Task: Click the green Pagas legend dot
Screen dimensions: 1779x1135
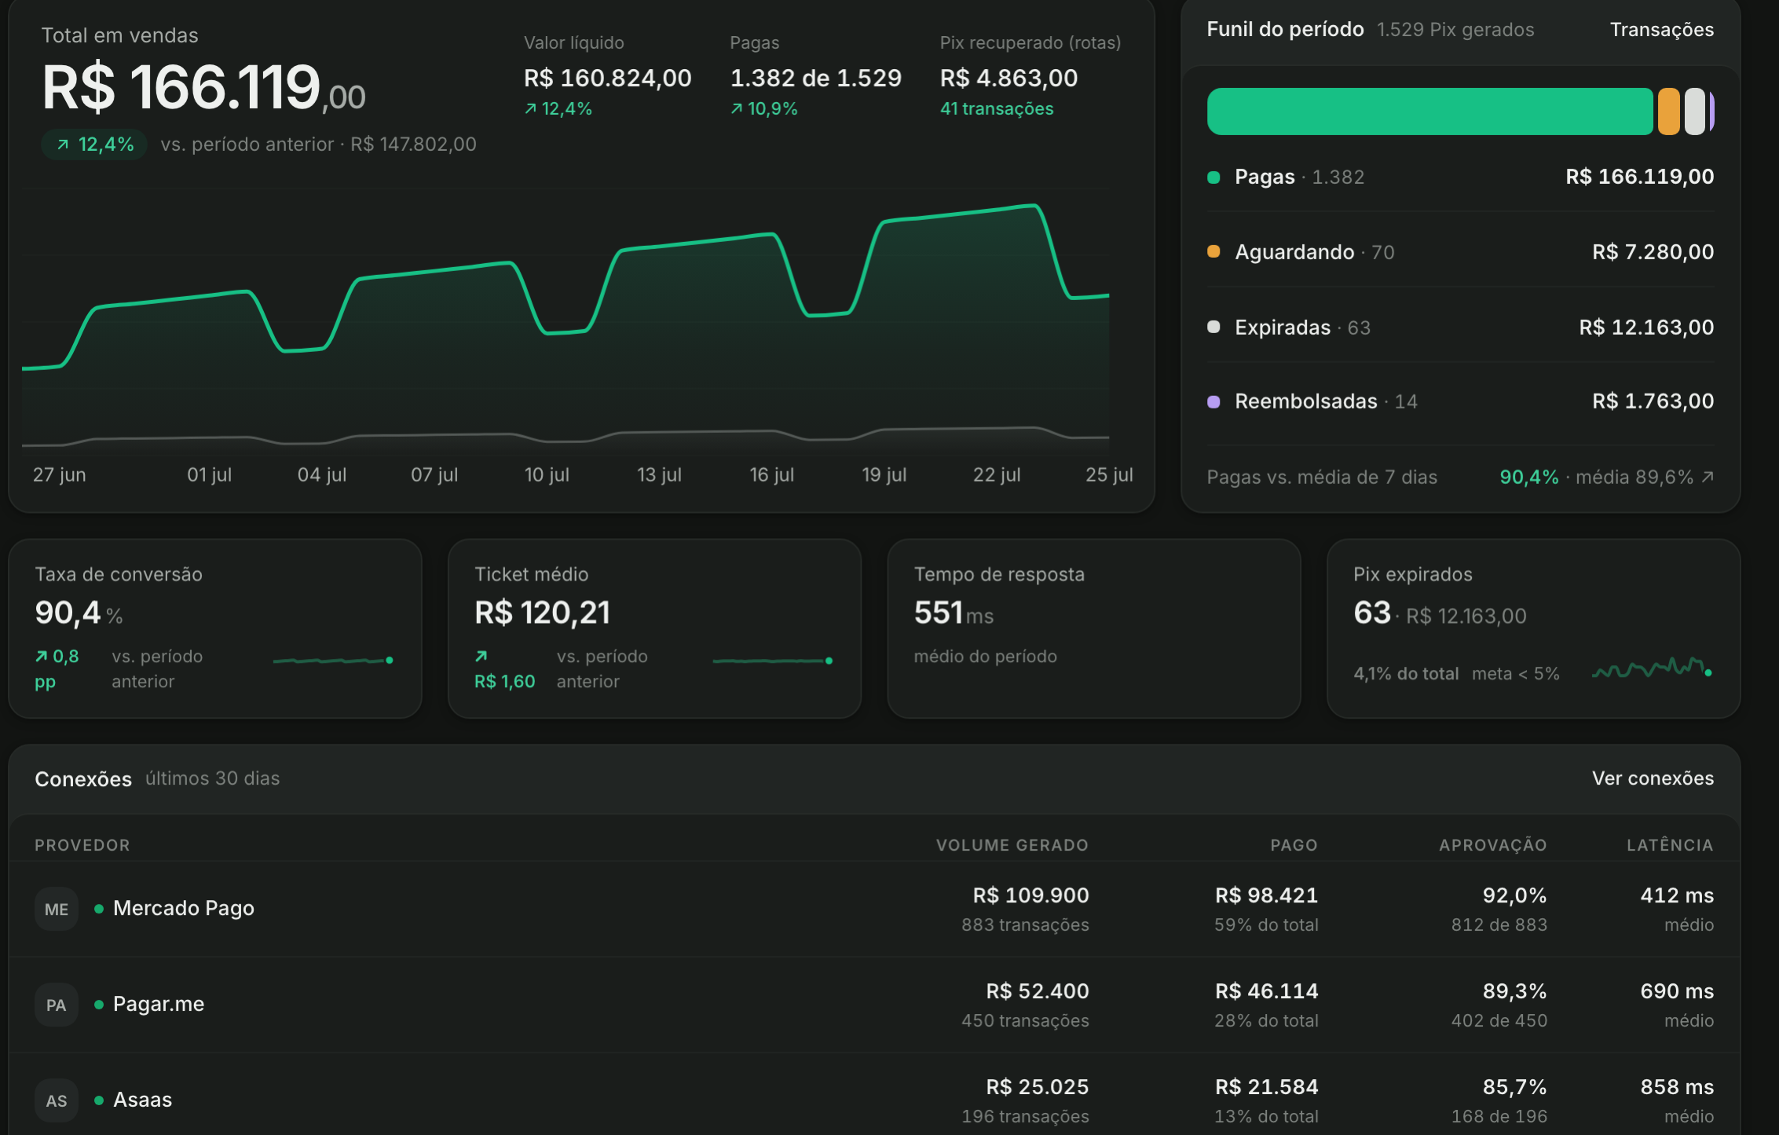Action: [x=1213, y=178]
